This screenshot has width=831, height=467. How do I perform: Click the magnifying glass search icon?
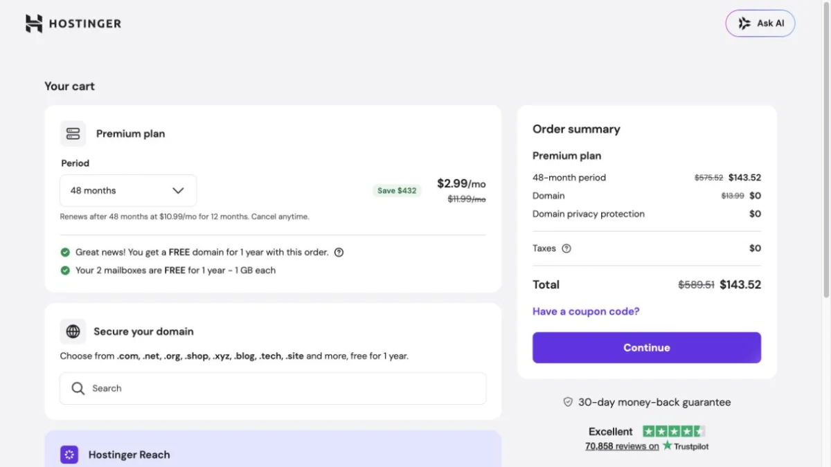click(78, 388)
